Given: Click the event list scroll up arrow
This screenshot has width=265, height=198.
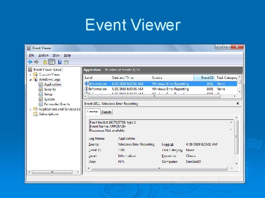Looking at the screenshot, I should pos(240,77).
